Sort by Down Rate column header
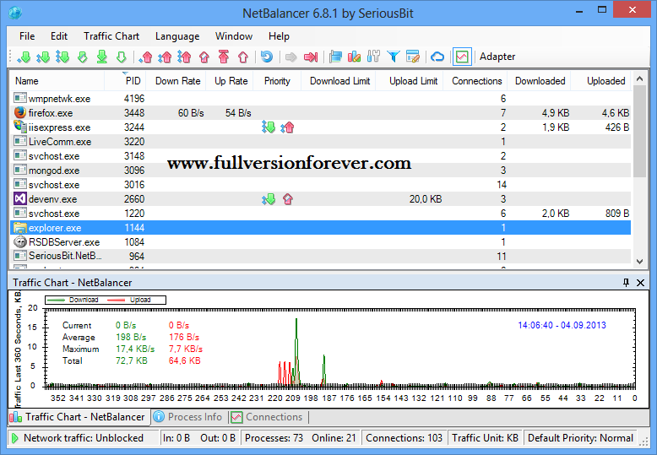Viewport: 657px width, 455px height. (176, 81)
